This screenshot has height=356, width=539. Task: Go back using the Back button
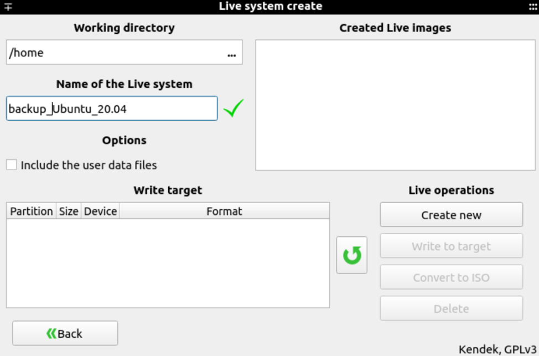(x=65, y=332)
